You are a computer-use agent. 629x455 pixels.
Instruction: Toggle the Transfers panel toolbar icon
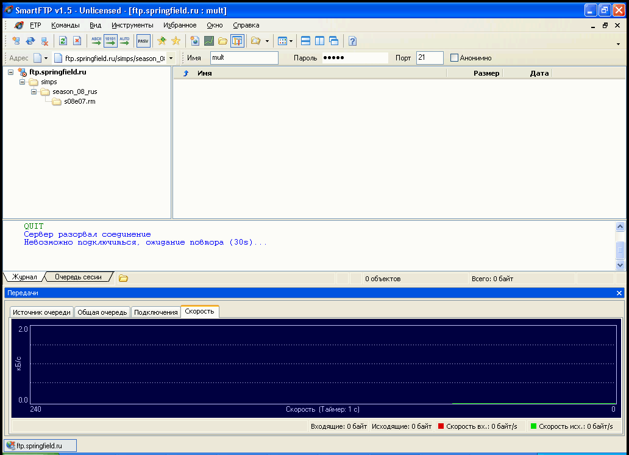(237, 41)
